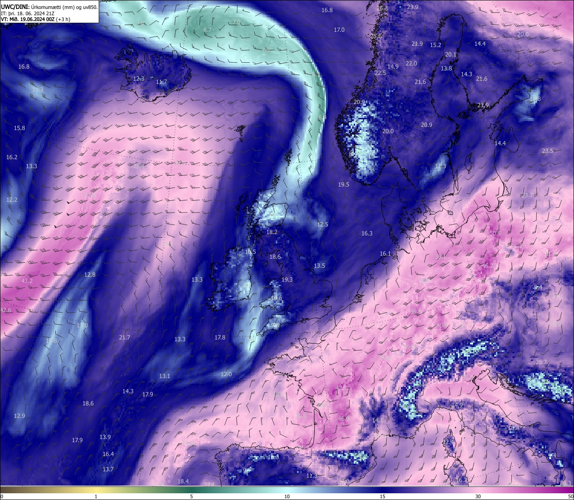The height and width of the screenshot is (500, 574).
Task: Click the 21.7 value label
Action: click(x=125, y=337)
